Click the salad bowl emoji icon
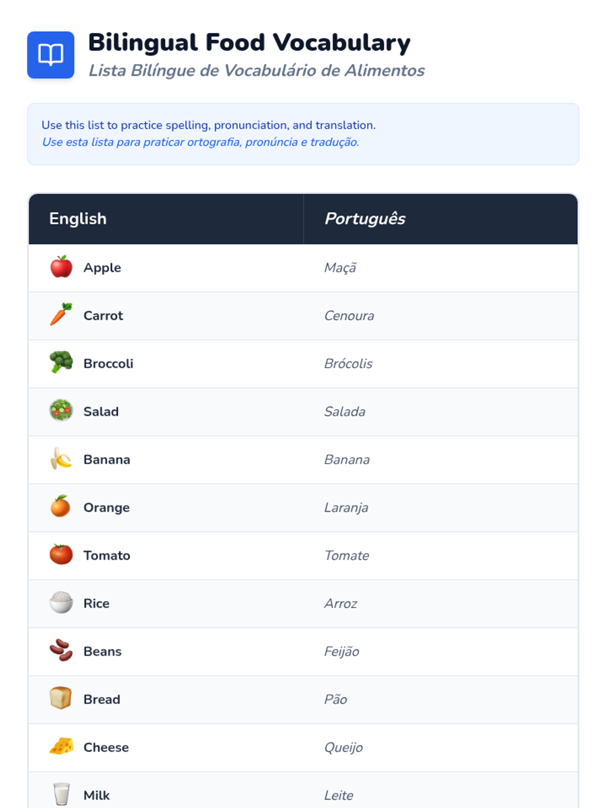 (x=61, y=411)
